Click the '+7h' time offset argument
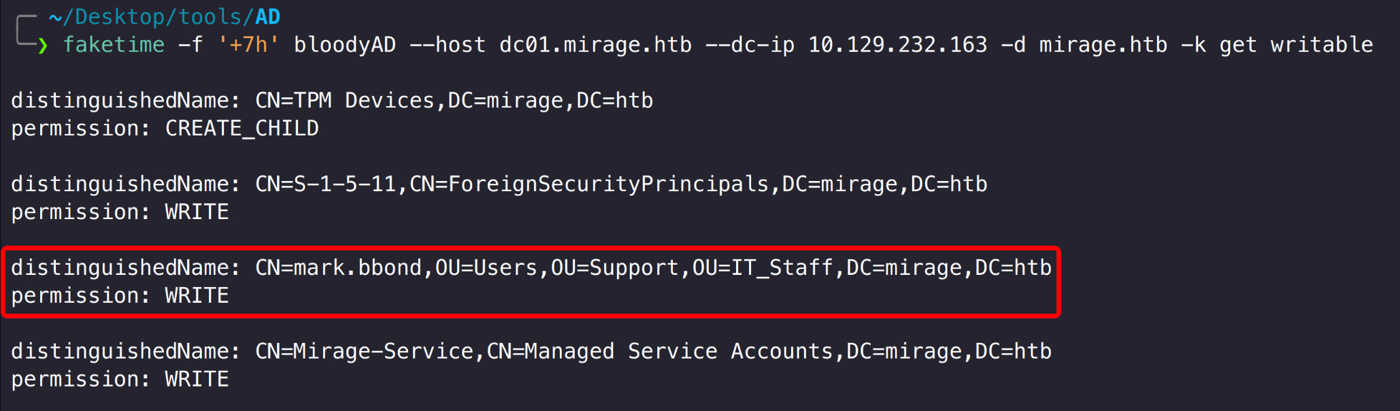The width and height of the screenshot is (1400, 411). click(x=248, y=45)
